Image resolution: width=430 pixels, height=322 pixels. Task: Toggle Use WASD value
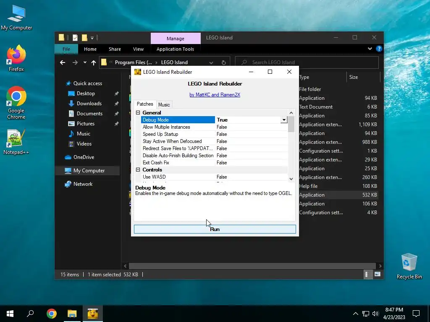pyautogui.click(x=251, y=177)
